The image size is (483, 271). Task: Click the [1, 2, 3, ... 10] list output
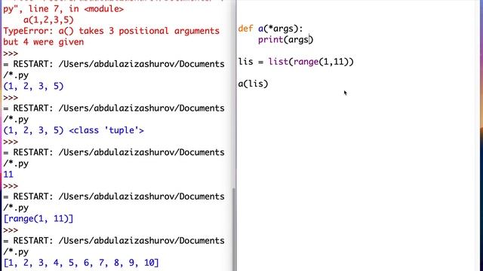(x=82, y=263)
